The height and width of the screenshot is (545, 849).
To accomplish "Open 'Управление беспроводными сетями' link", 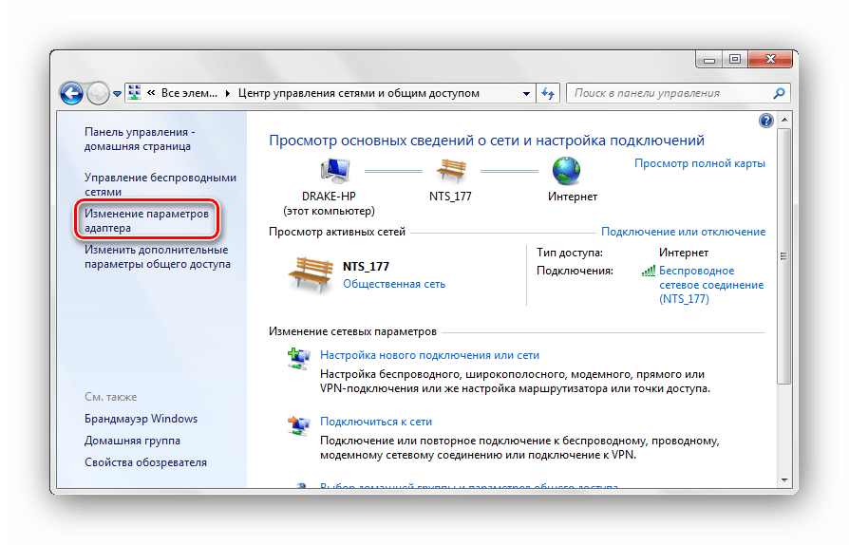I will pyautogui.click(x=160, y=184).
